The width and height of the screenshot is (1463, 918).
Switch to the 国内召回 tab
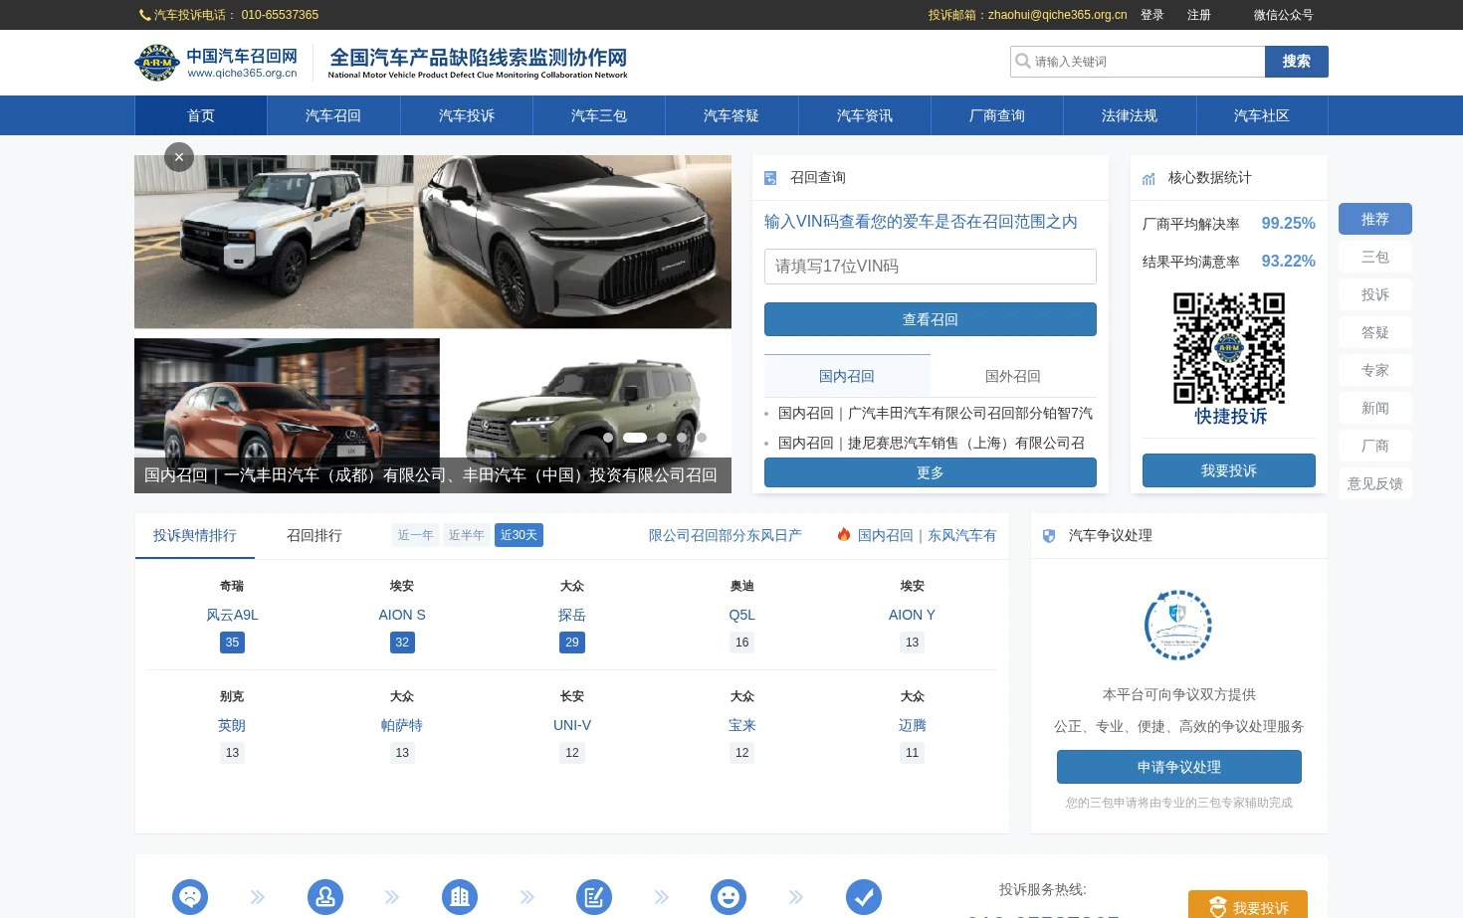(847, 376)
